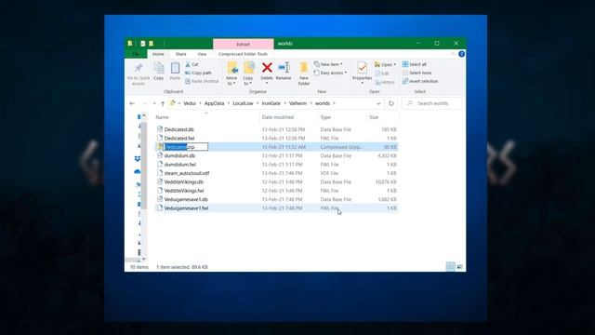595x335 pixels.
Task: Click Select none
Action: pos(416,73)
